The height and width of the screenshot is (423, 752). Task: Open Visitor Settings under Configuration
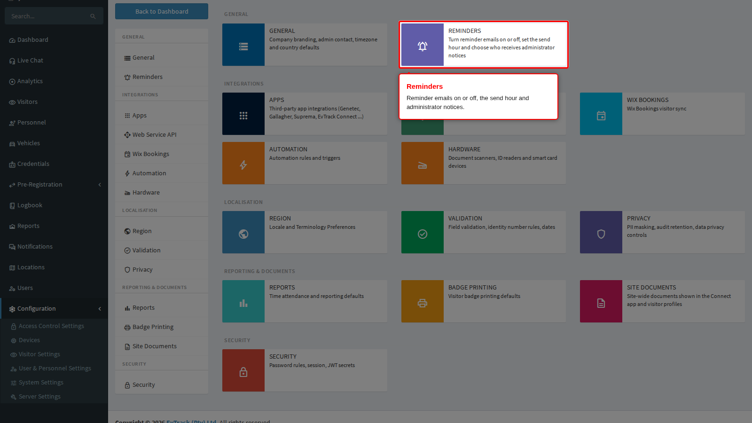click(x=54, y=354)
